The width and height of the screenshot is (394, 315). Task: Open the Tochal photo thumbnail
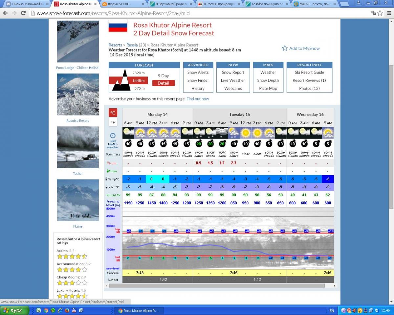click(78, 147)
